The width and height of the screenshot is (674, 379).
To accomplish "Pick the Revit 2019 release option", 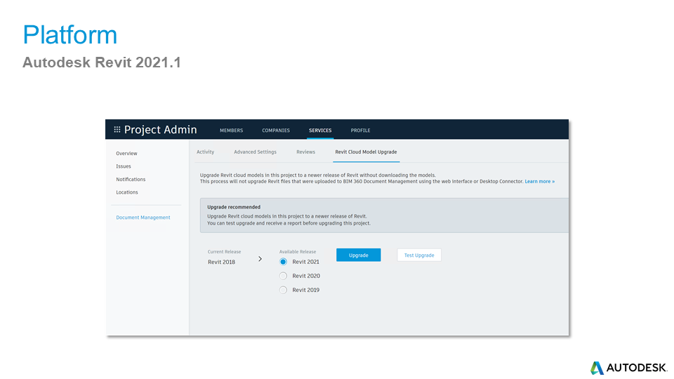I will click(283, 290).
